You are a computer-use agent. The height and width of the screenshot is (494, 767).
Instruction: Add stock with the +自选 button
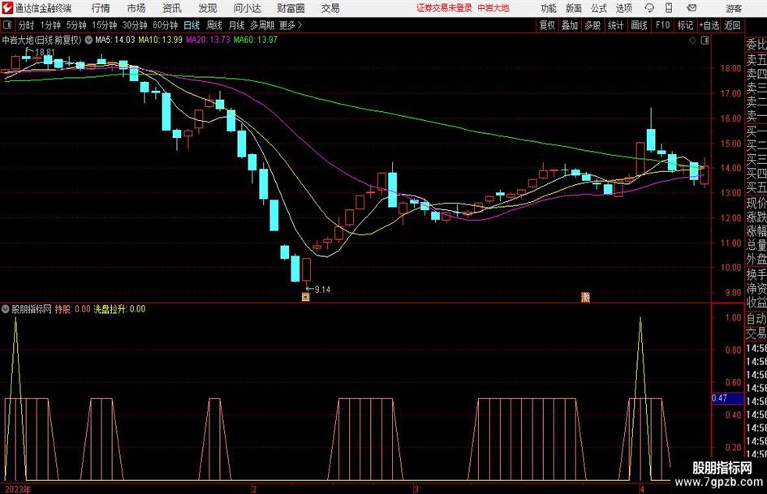pos(709,25)
